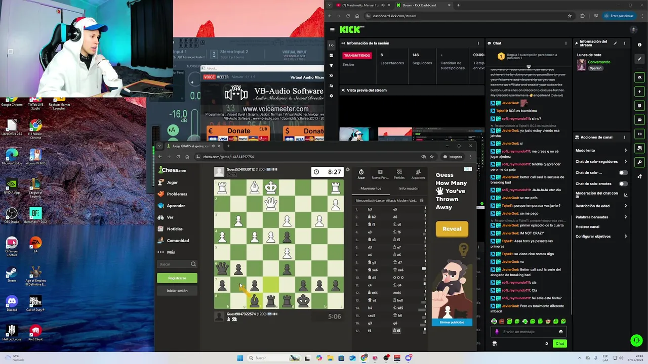Open Kick chat settings gear next to Chat button
Image resolution: width=648 pixels, height=364 pixels.
click(x=547, y=344)
